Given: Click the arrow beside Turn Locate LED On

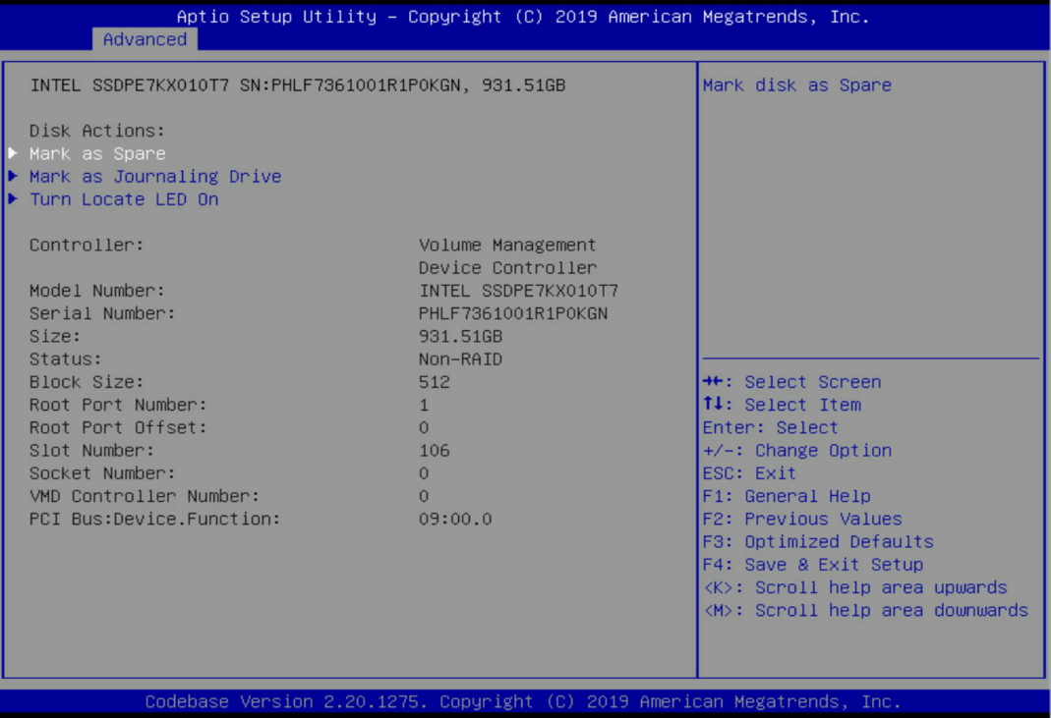Looking at the screenshot, I should [14, 199].
